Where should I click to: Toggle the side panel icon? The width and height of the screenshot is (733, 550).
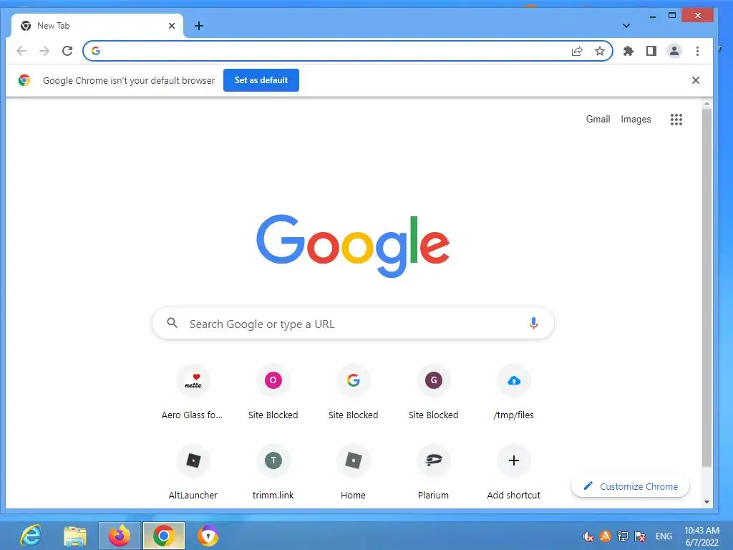click(x=651, y=51)
